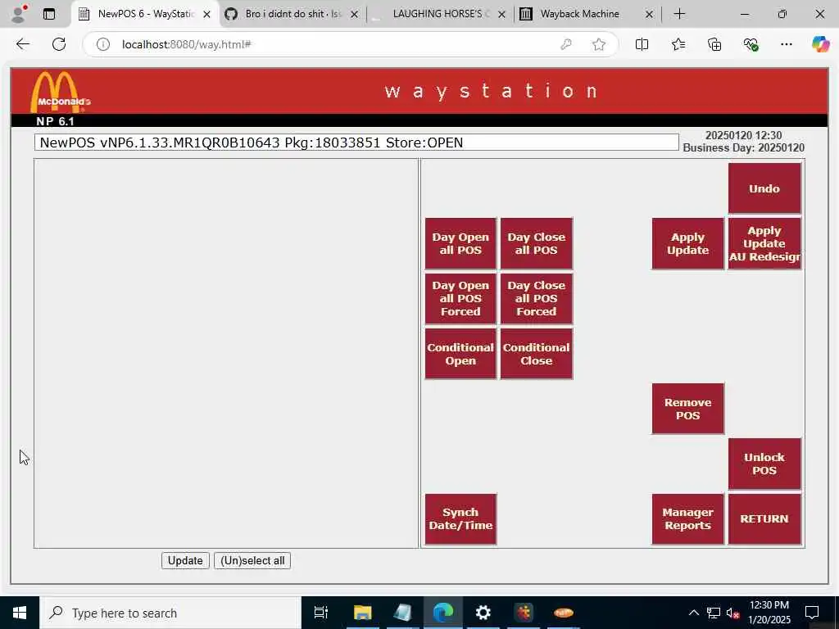Refresh the page
This screenshot has width=839, height=629.
click(x=59, y=44)
